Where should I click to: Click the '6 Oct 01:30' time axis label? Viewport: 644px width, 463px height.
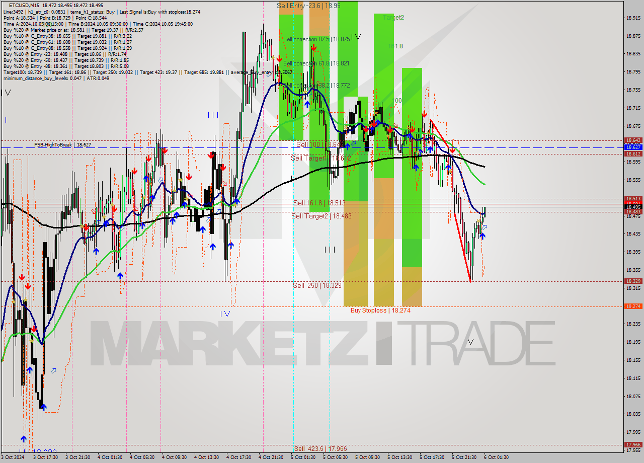coord(496,457)
